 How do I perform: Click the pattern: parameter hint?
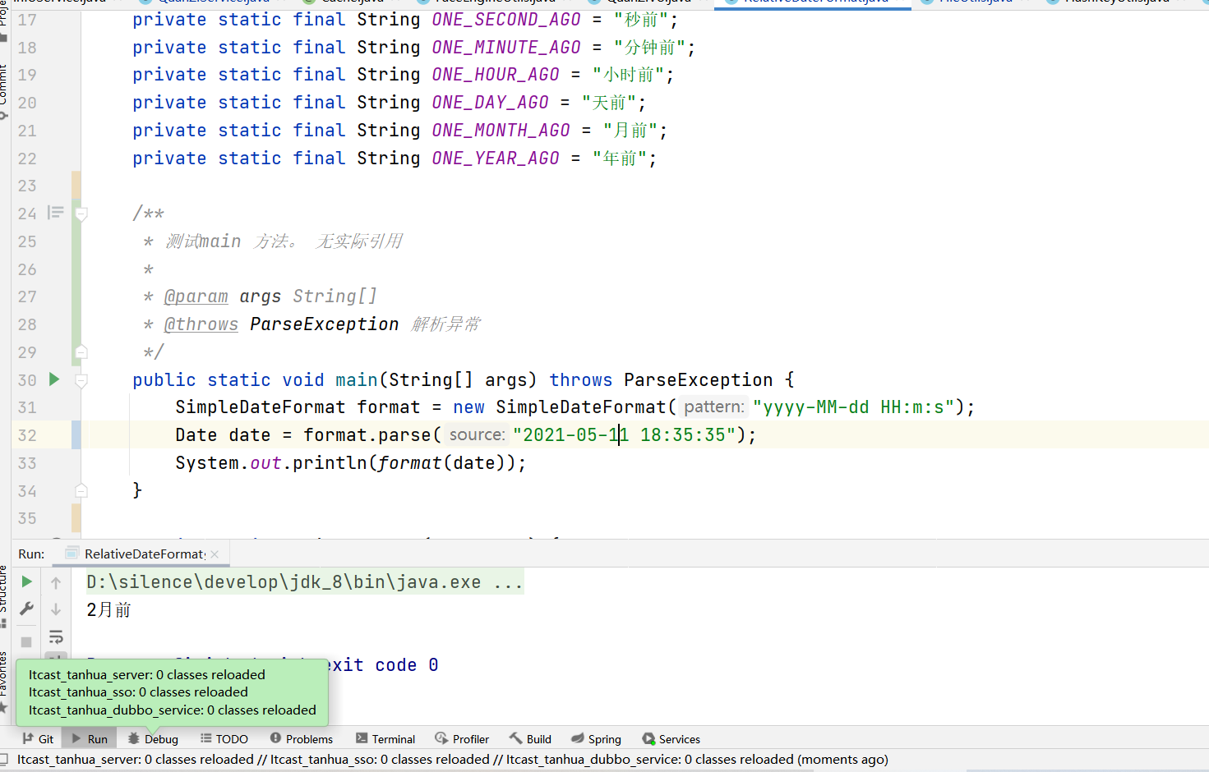pos(713,407)
